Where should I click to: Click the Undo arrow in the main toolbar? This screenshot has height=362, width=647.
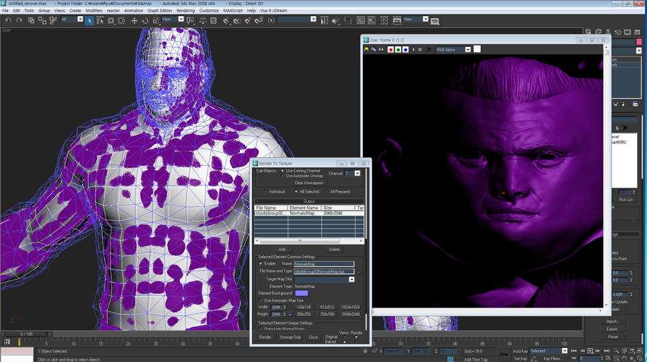8,20
